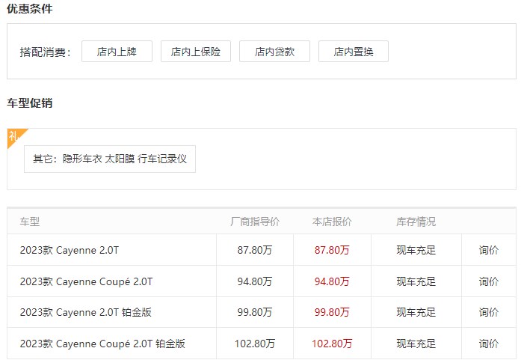Click the black 99.80万 manufacturer guide price
Image resolution: width=524 pixels, height=363 pixels.
click(255, 312)
